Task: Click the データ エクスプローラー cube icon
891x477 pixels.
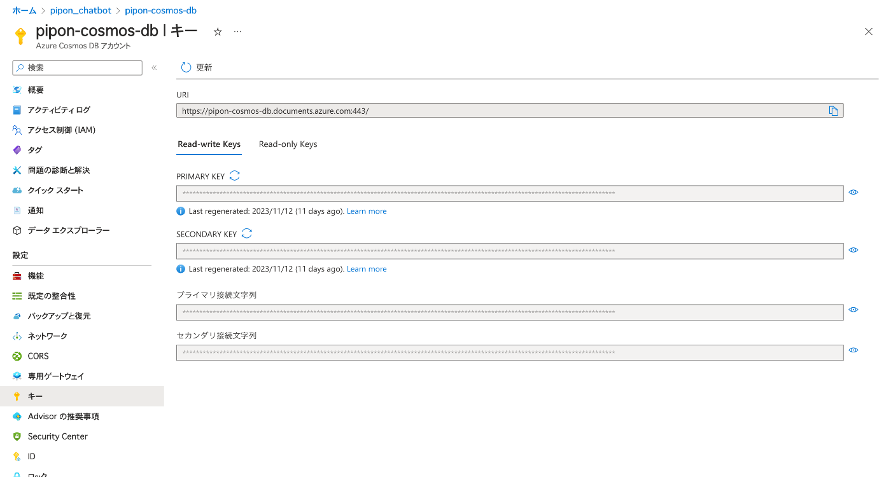Action: pyautogui.click(x=17, y=230)
